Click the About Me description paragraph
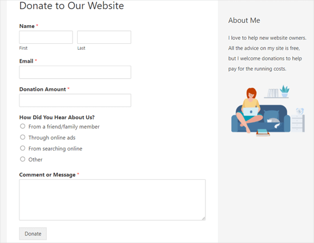This screenshot has height=243, width=314. click(267, 53)
